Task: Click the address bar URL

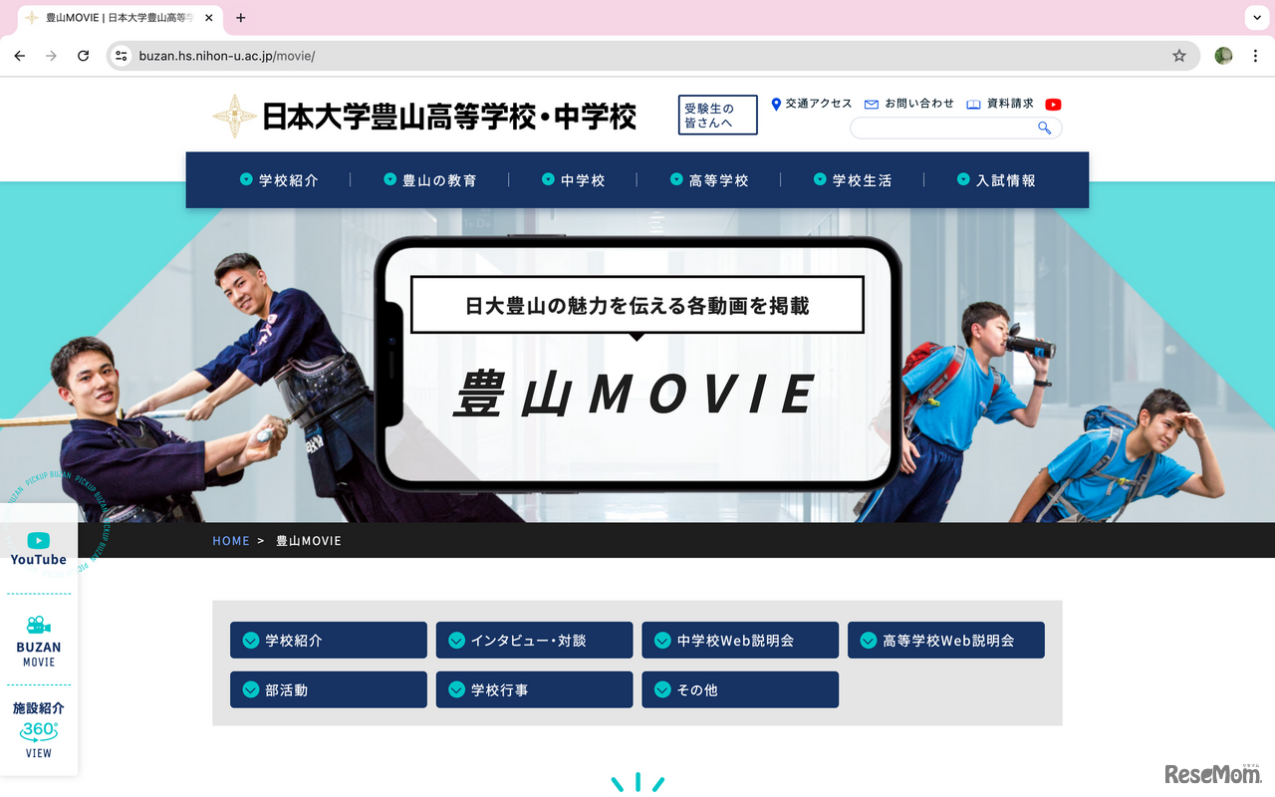Action: 227,56
